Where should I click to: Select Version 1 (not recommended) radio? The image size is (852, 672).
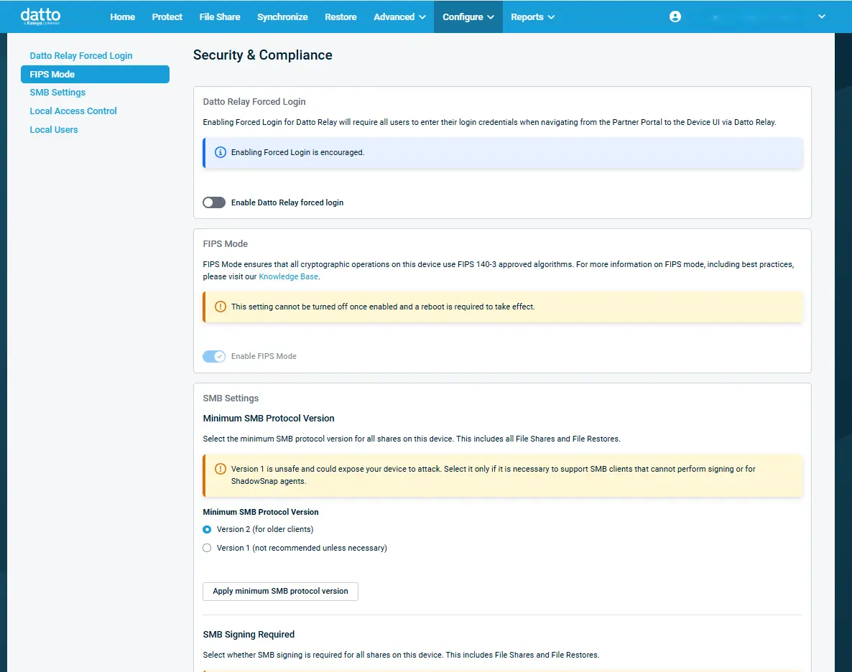pos(207,548)
